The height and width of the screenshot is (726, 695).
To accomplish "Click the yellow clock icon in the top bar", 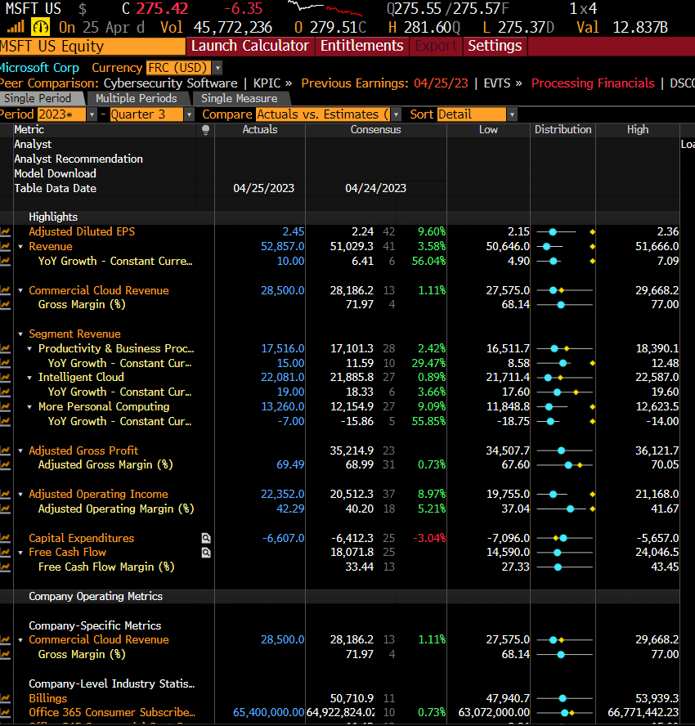I will coord(40,27).
